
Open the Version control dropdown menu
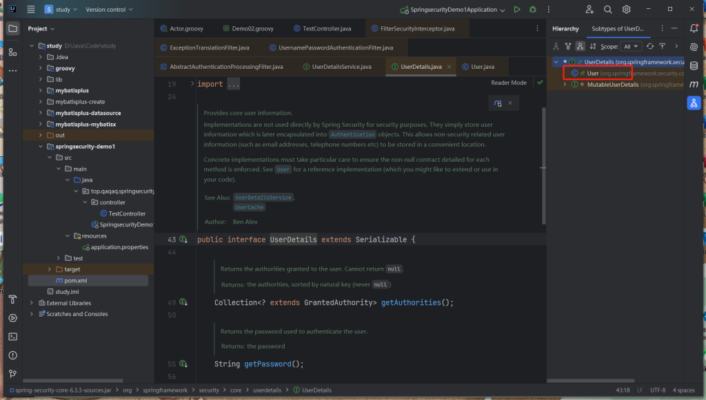(110, 10)
